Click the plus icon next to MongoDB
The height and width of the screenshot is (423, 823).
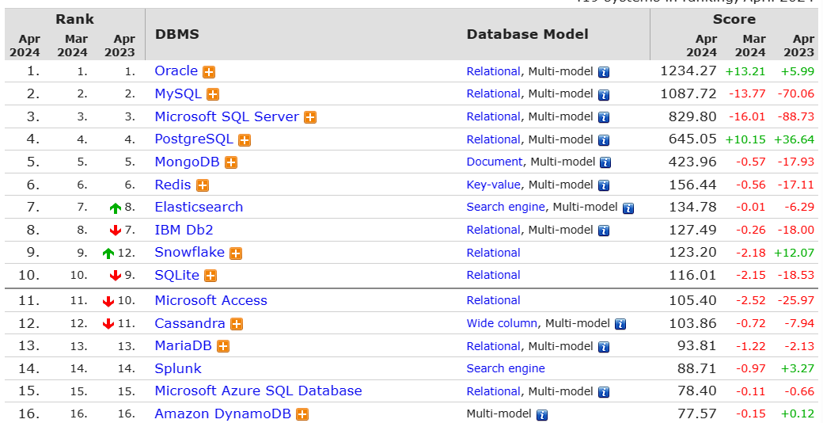click(x=231, y=163)
